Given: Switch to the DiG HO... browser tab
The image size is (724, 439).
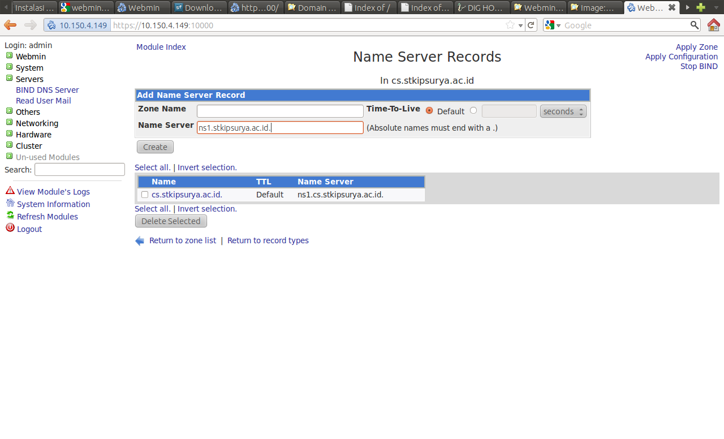Looking at the screenshot, I should tap(482, 7).
